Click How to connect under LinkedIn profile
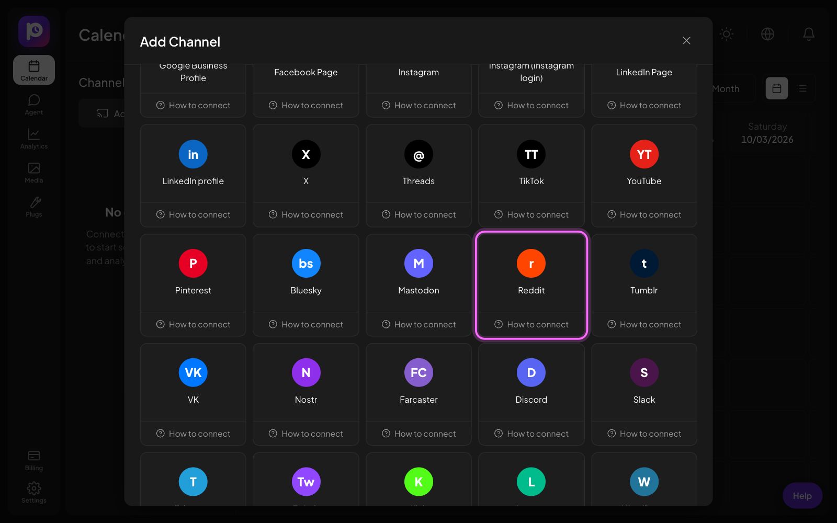The height and width of the screenshot is (523, 837). pyautogui.click(x=193, y=214)
